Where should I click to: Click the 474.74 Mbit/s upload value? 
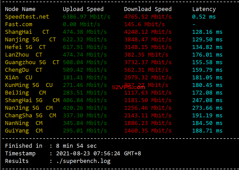(85, 55)
